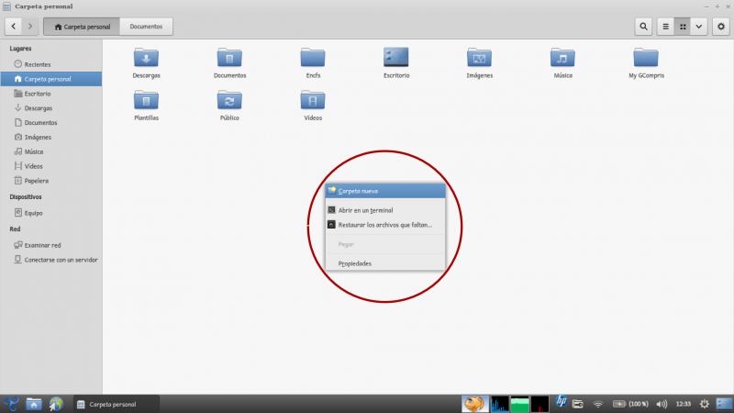This screenshot has width=734, height=413.
Task: Select Equipo under Dispositivos
Action: pos(51,213)
